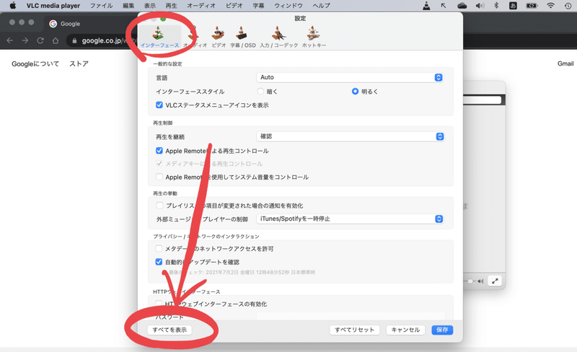Reload the Google page in the browser

click(40, 40)
